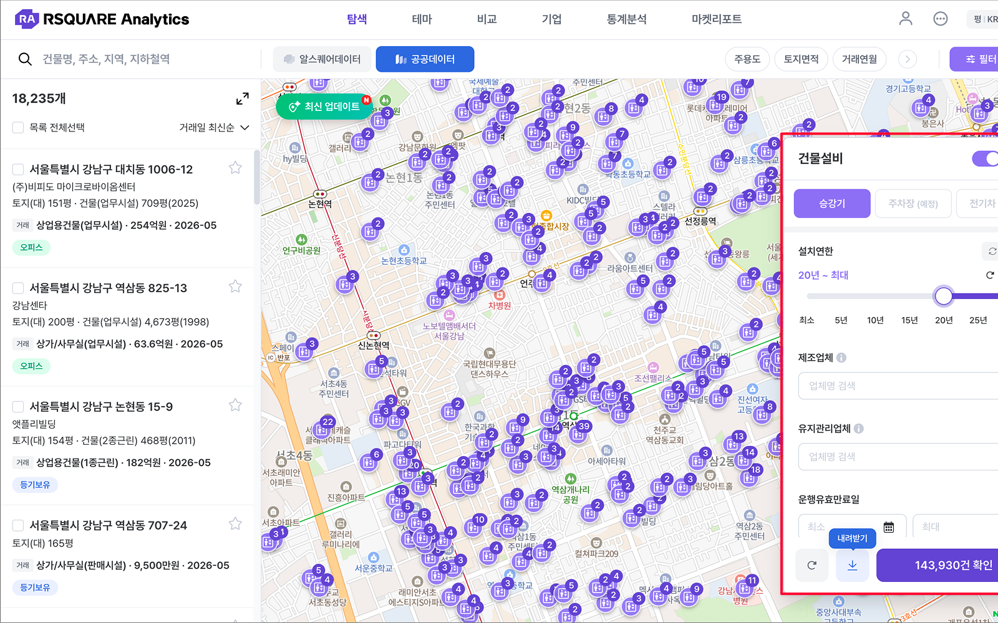The width and height of the screenshot is (998, 623).
Task: Favorite the 역삼동 825-13 listing star
Action: coord(235,287)
